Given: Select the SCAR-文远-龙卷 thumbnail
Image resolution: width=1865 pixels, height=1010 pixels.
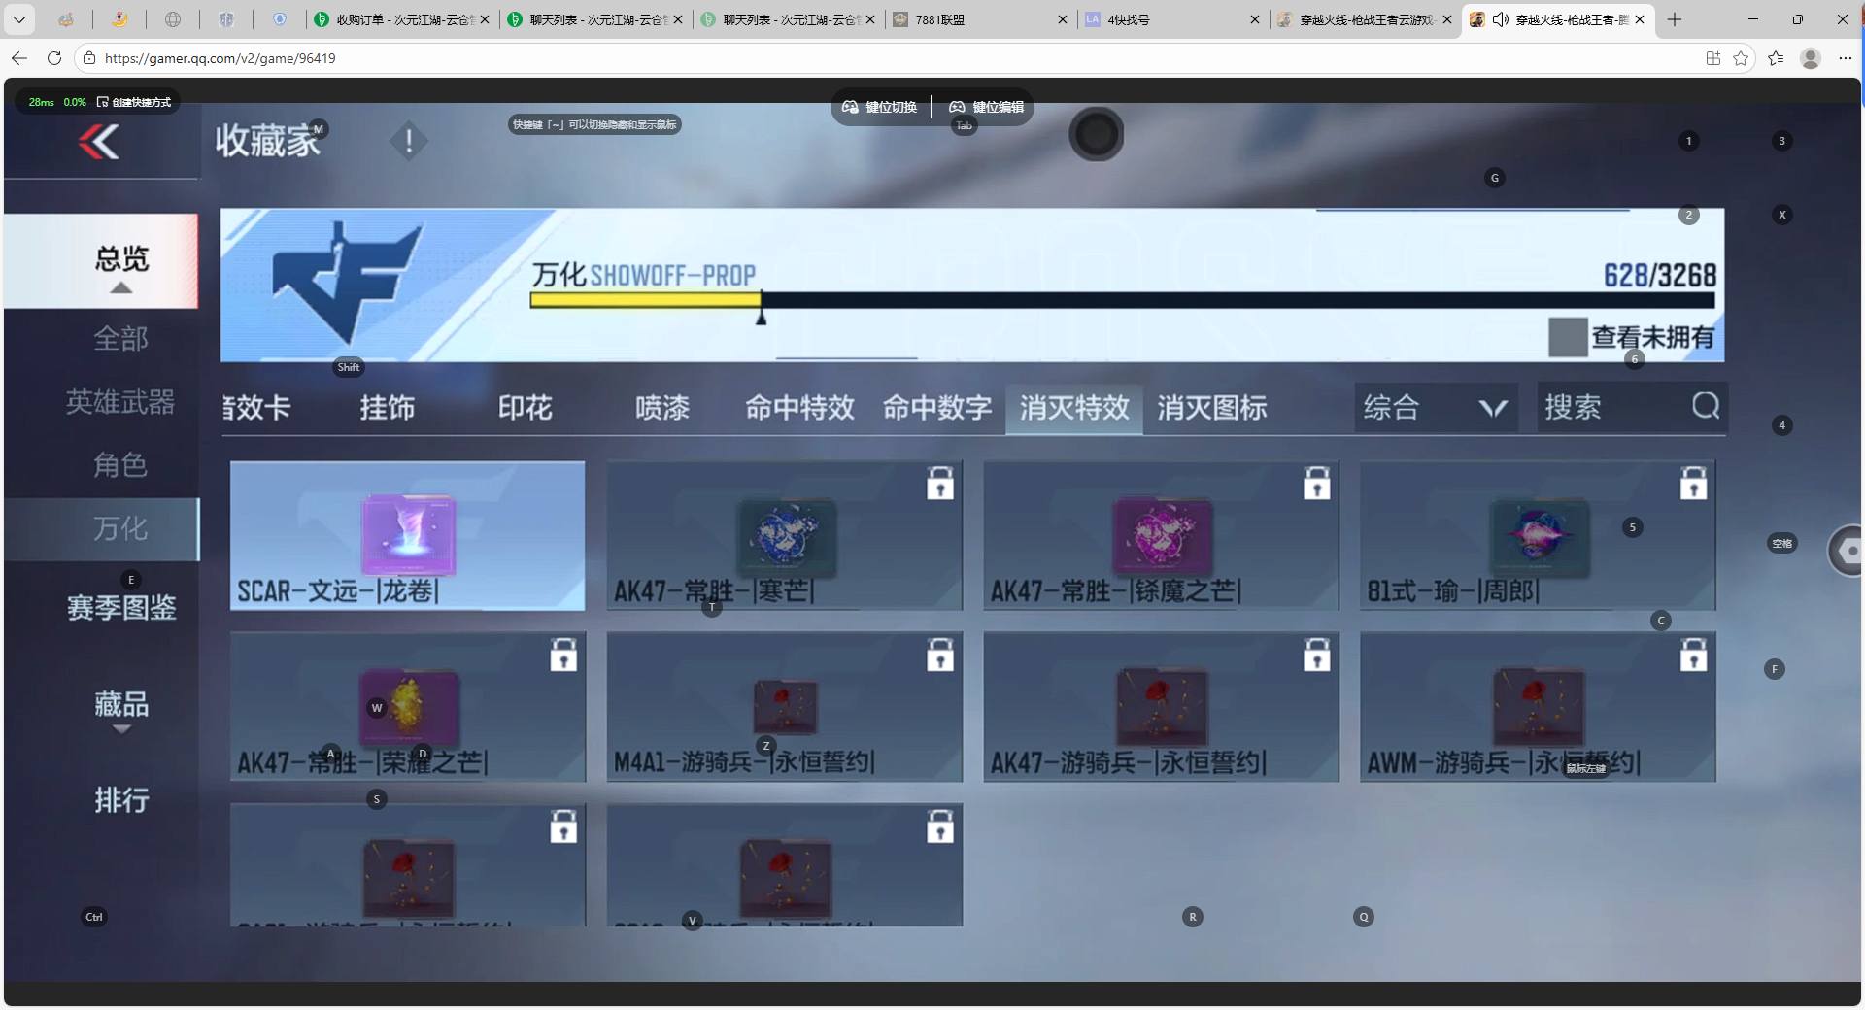Looking at the screenshot, I should tap(407, 535).
